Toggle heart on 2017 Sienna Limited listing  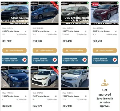click(x=86, y=31)
